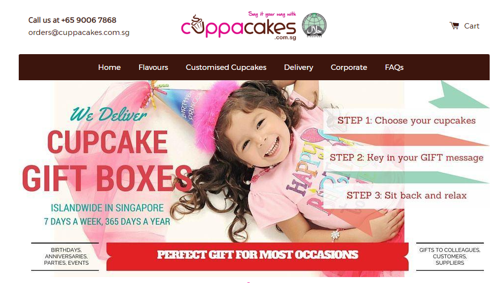Open FAQs from the navigation bar
This screenshot has height=283, width=501.
(x=394, y=67)
